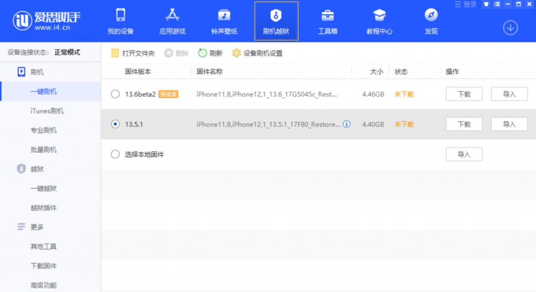The width and height of the screenshot is (536, 292).
Task: Click the 更多 section lines icon
Action: click(x=21, y=227)
